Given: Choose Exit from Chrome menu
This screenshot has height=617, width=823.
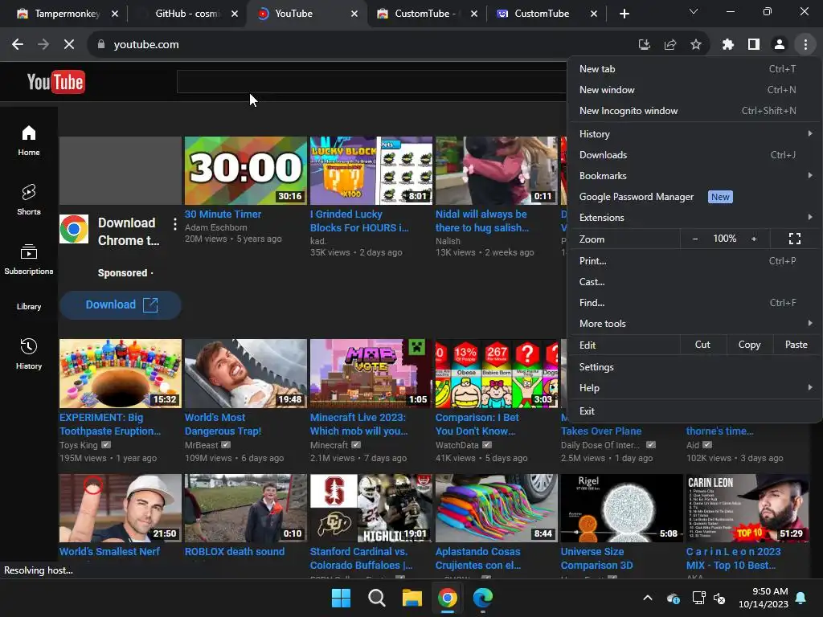Looking at the screenshot, I should point(695,411).
